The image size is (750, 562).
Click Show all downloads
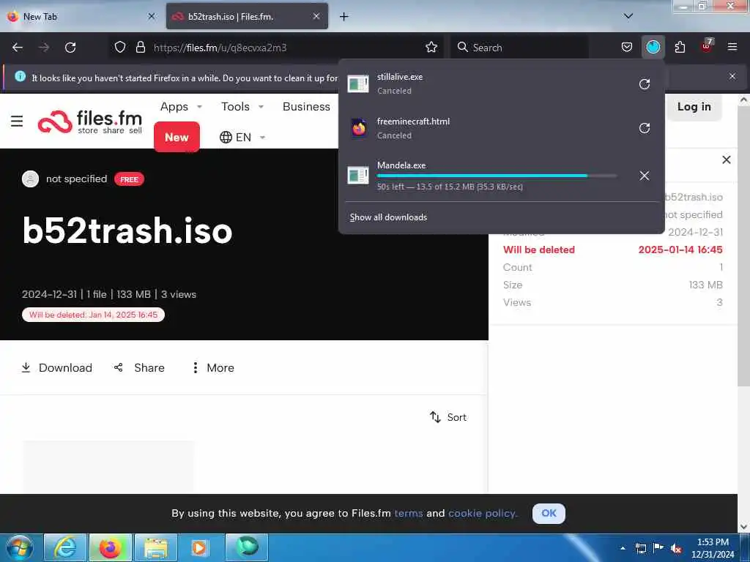click(388, 217)
